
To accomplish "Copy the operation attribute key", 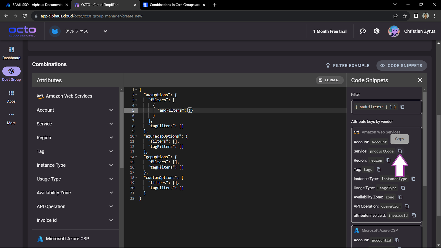I will coord(407,206).
